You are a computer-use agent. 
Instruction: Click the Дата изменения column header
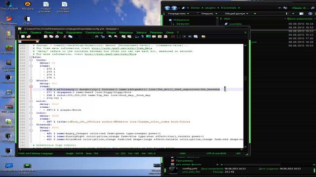pyautogui.click(x=300, y=19)
